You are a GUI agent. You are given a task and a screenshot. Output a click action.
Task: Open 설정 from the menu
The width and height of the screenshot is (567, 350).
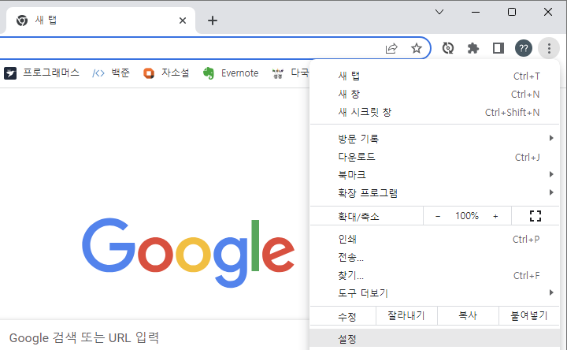[x=435, y=339]
